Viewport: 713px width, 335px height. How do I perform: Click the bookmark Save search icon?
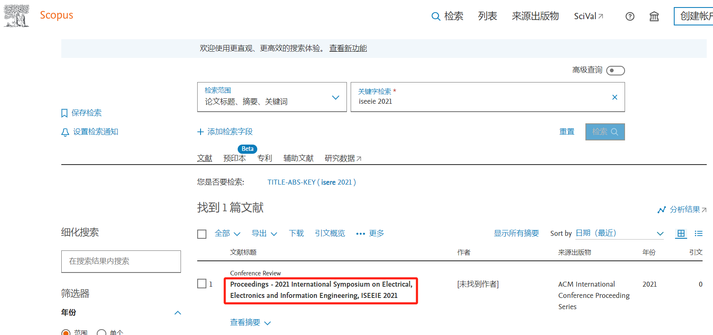tap(64, 113)
